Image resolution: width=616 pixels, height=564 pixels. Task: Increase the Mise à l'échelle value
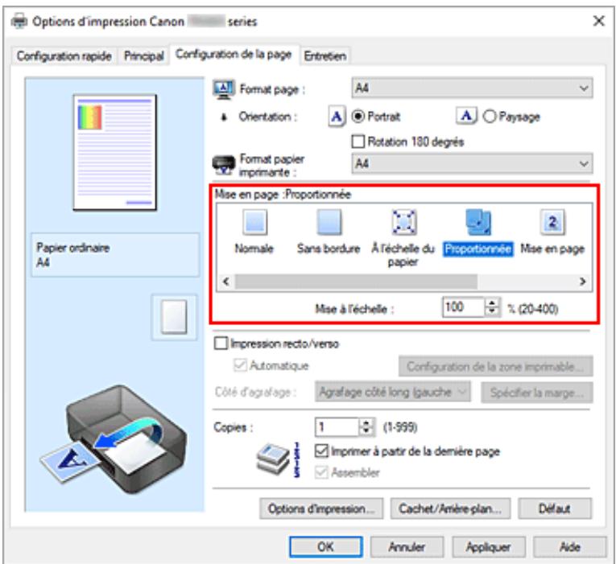coord(492,303)
